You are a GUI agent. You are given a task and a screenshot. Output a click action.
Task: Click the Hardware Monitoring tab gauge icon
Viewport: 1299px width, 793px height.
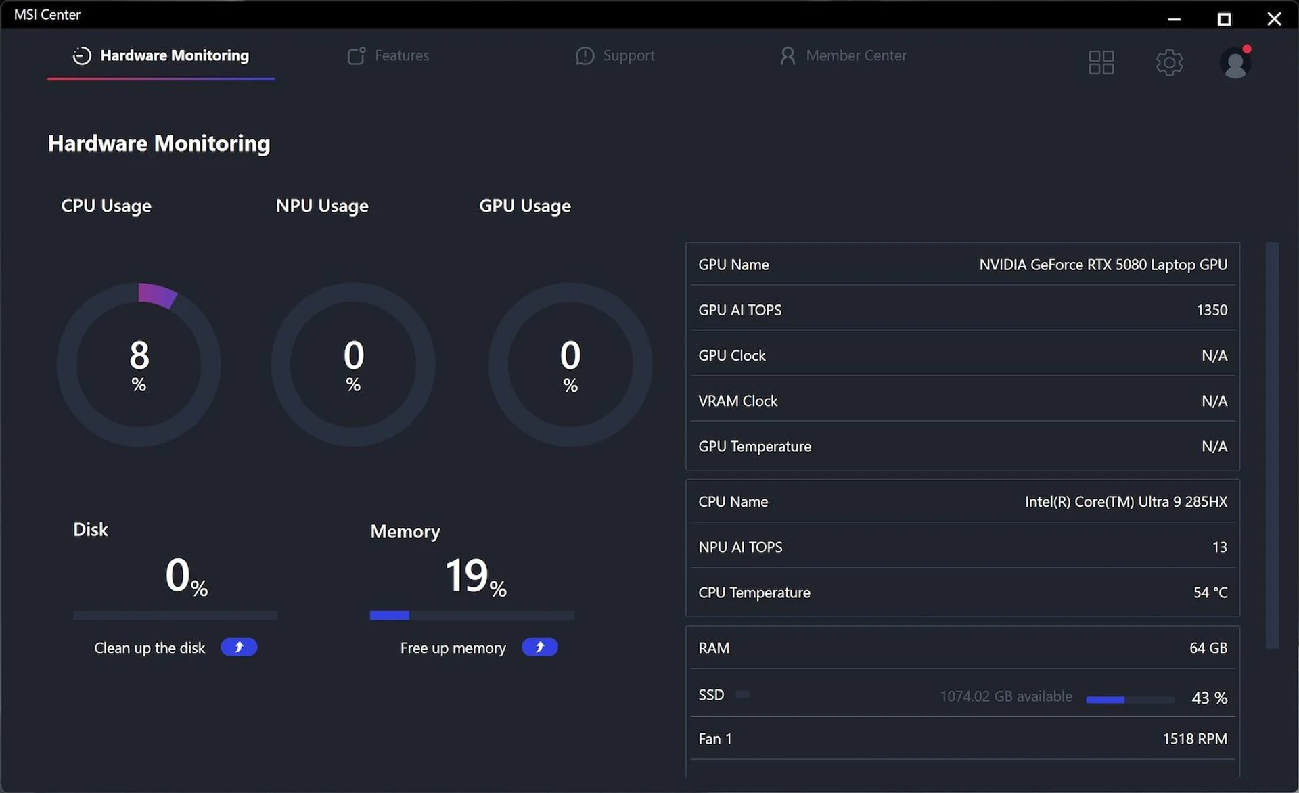(82, 56)
